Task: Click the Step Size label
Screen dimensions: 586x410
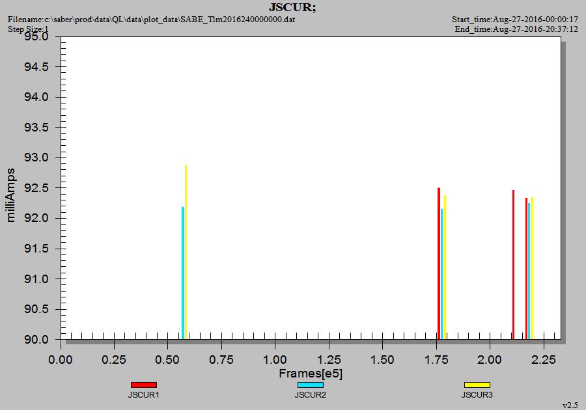Action: pos(28,29)
